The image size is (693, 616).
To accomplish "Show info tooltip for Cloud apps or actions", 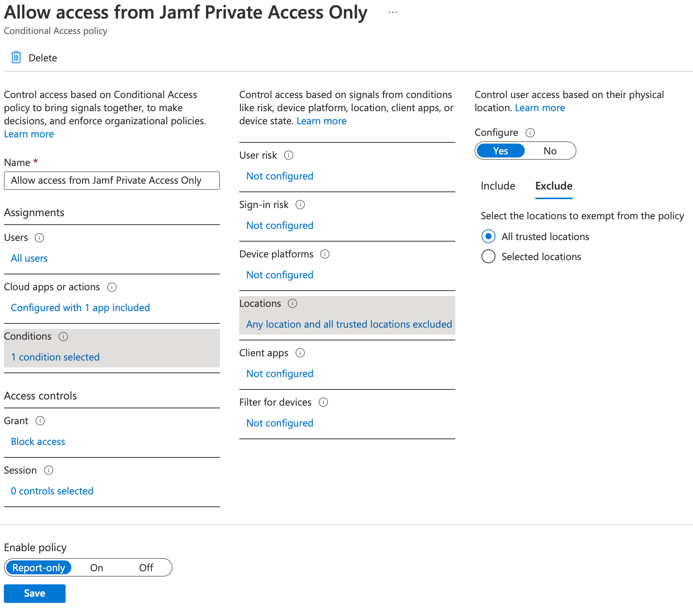I will coord(112,287).
